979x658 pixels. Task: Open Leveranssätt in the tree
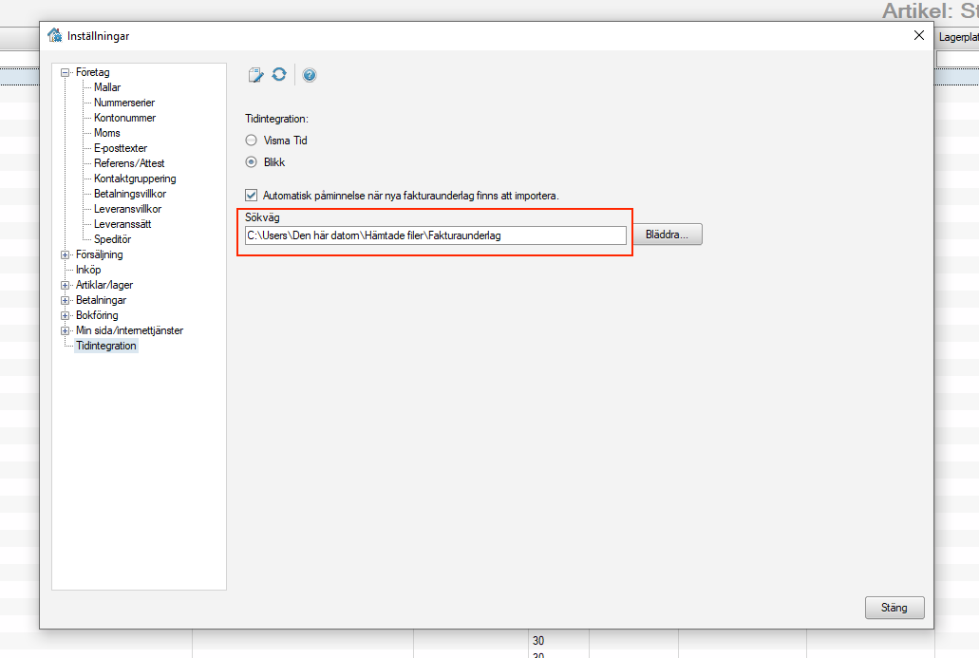pos(122,224)
